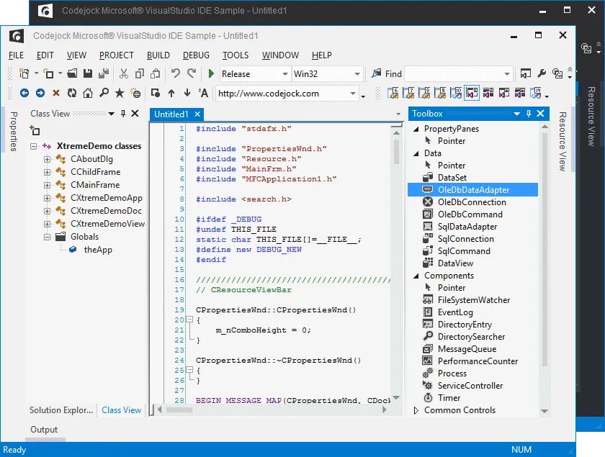The width and height of the screenshot is (605, 457).
Task: Collapse the fold marker at line 20
Action: [189, 320]
